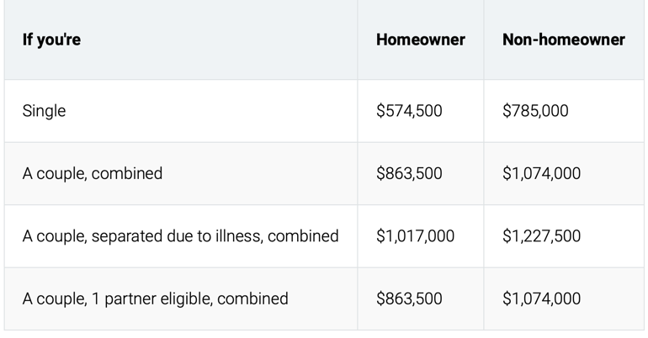Click "combined" in the 1 partner eligible row
The image size is (648, 338).
click(x=252, y=298)
